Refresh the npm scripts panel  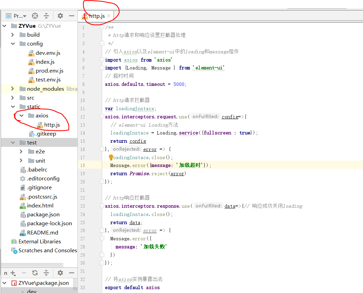(x=34, y=273)
